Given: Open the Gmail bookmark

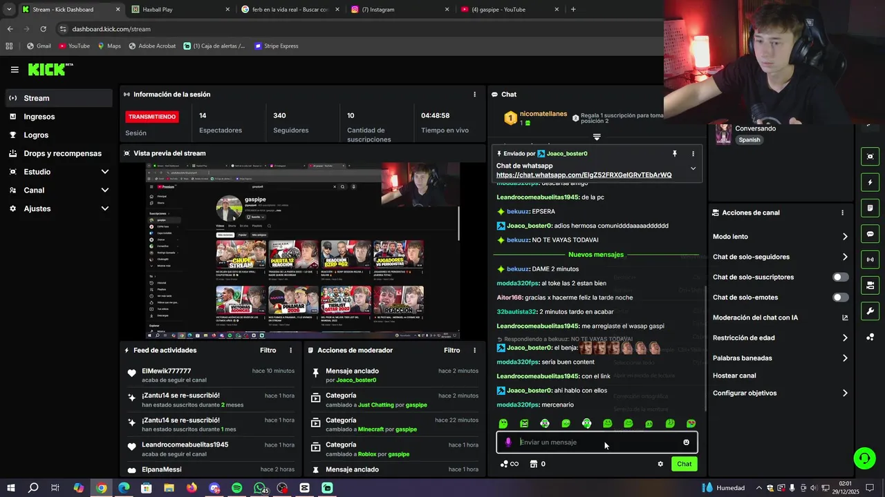Looking at the screenshot, I should click(39, 46).
